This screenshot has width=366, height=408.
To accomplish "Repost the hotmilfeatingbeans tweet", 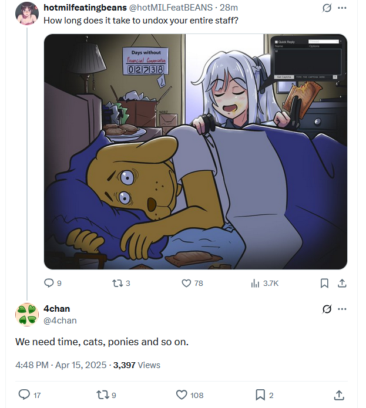I will [116, 283].
